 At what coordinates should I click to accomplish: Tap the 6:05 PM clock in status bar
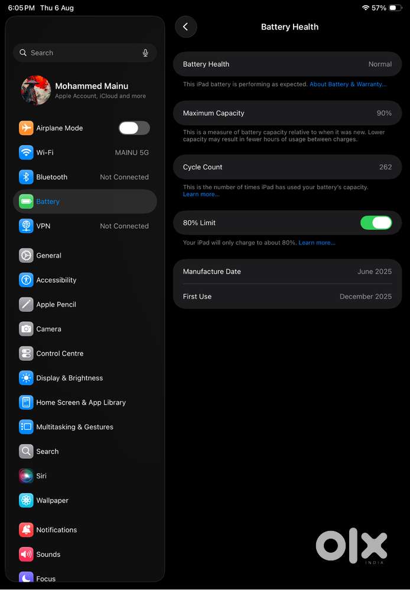[x=21, y=8]
